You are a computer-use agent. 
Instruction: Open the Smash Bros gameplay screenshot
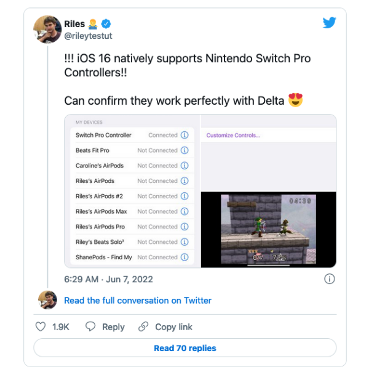tap(268, 229)
